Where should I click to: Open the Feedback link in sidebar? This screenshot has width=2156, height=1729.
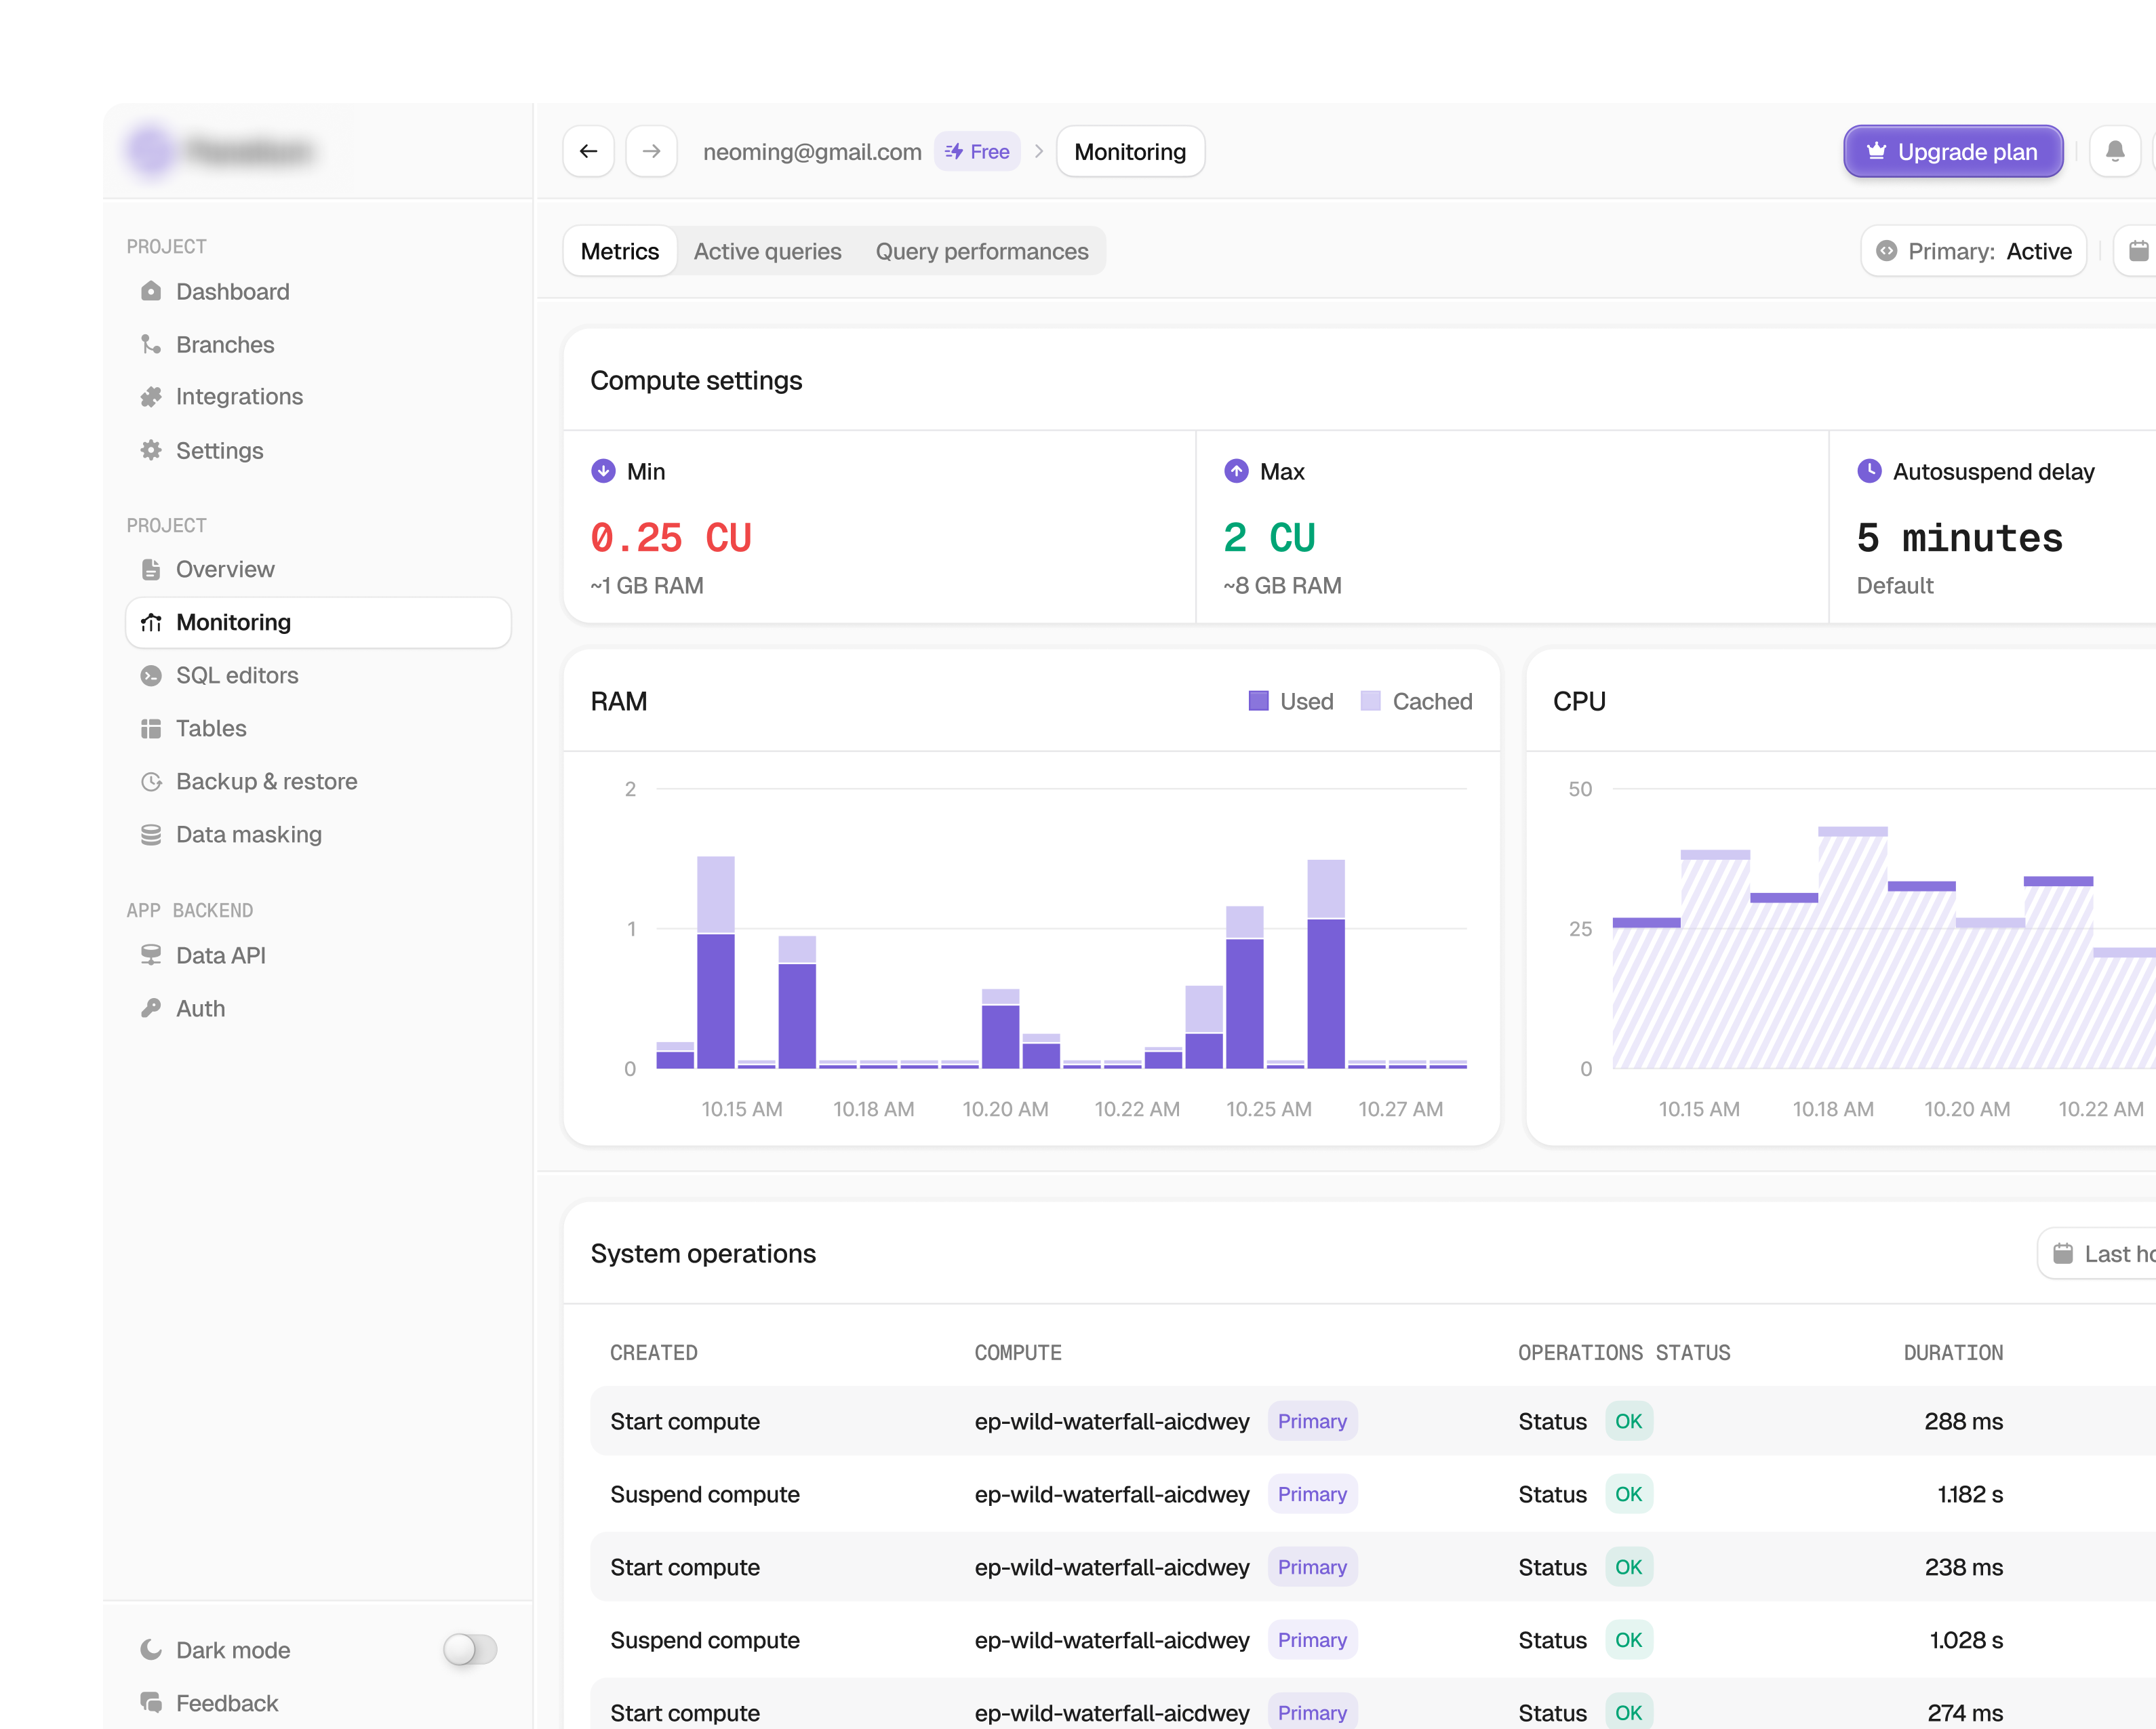click(x=226, y=1702)
